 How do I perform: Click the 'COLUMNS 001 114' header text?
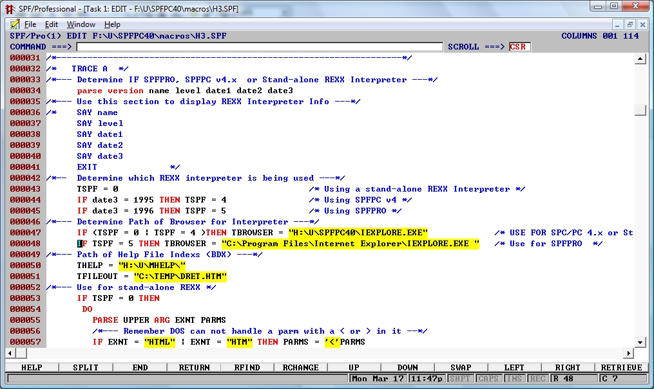coord(600,36)
